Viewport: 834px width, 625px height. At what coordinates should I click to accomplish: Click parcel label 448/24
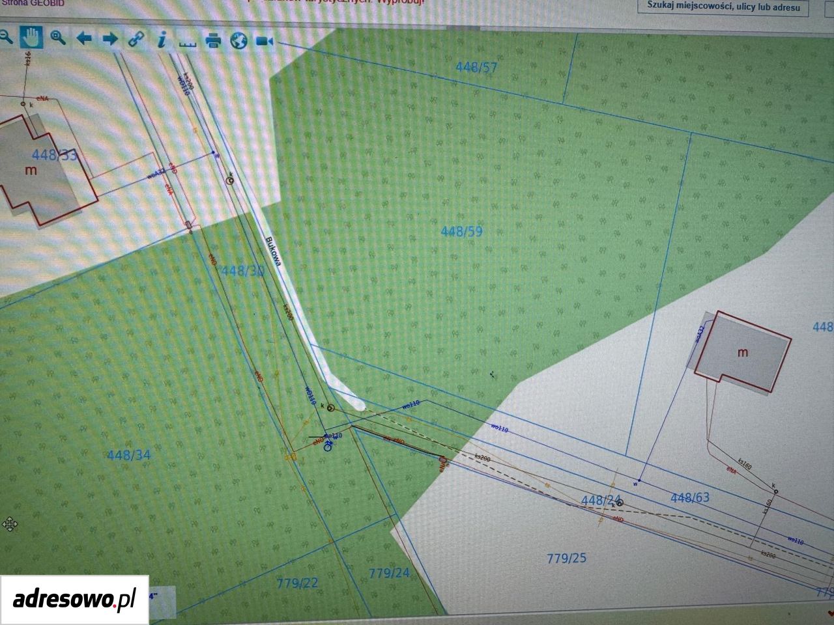(x=600, y=501)
